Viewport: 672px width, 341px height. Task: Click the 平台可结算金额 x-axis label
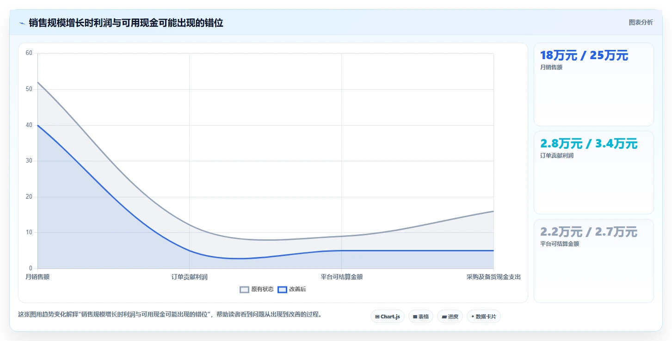341,277
